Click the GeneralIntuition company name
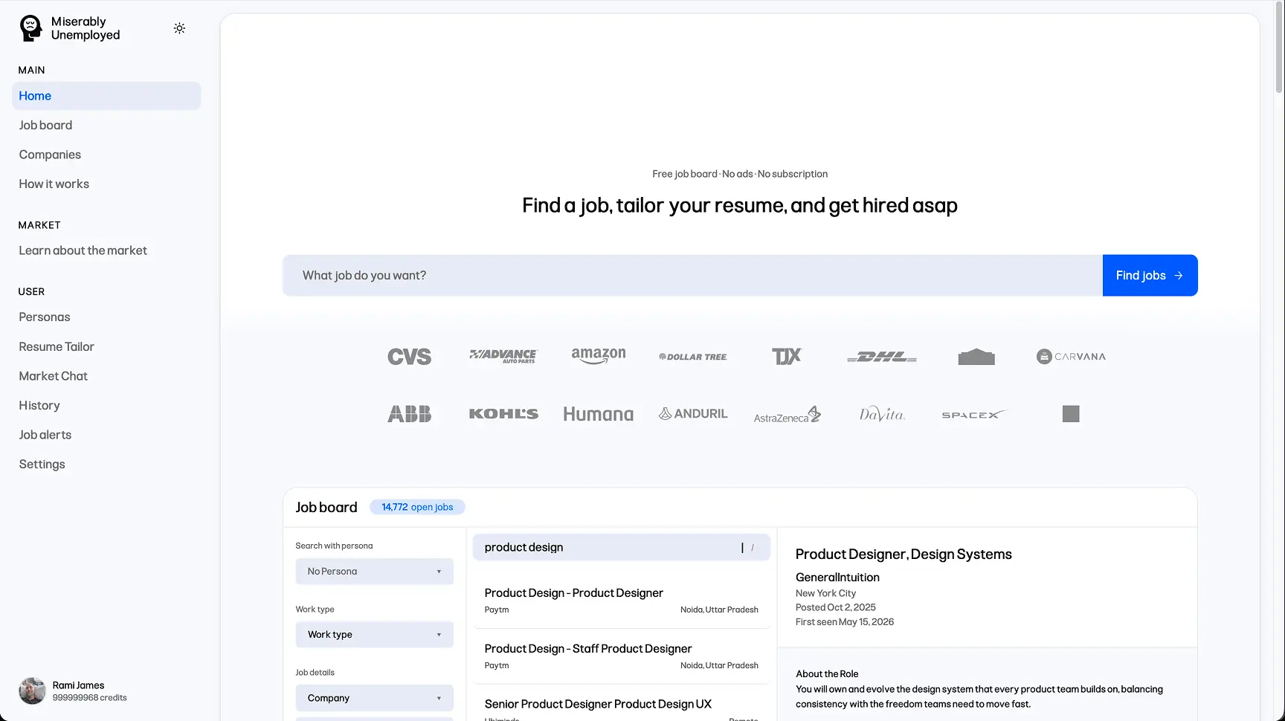The image size is (1285, 721). click(x=837, y=577)
